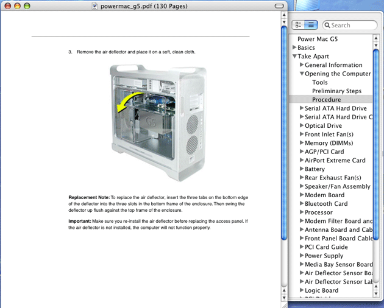Click the "Important:" paragraph text
This screenshot has height=308, width=384.
tap(158, 225)
